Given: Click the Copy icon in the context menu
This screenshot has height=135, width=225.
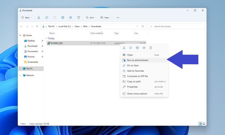Looking at the screenshot, I should coord(131,48).
